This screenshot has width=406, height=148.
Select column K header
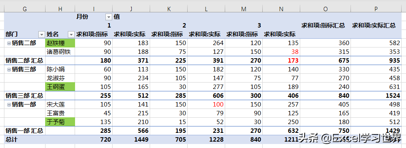click(x=168, y=9)
